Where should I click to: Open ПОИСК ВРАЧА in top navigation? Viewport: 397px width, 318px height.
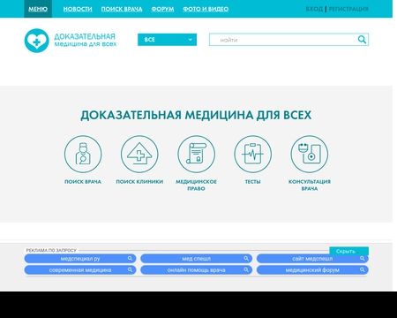[x=122, y=9]
